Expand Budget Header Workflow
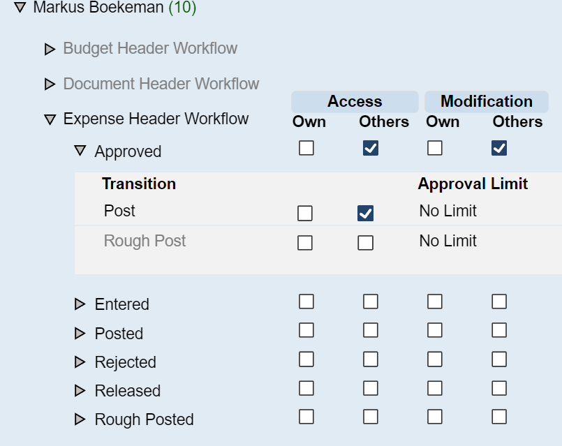The height and width of the screenshot is (446, 562). [50, 49]
